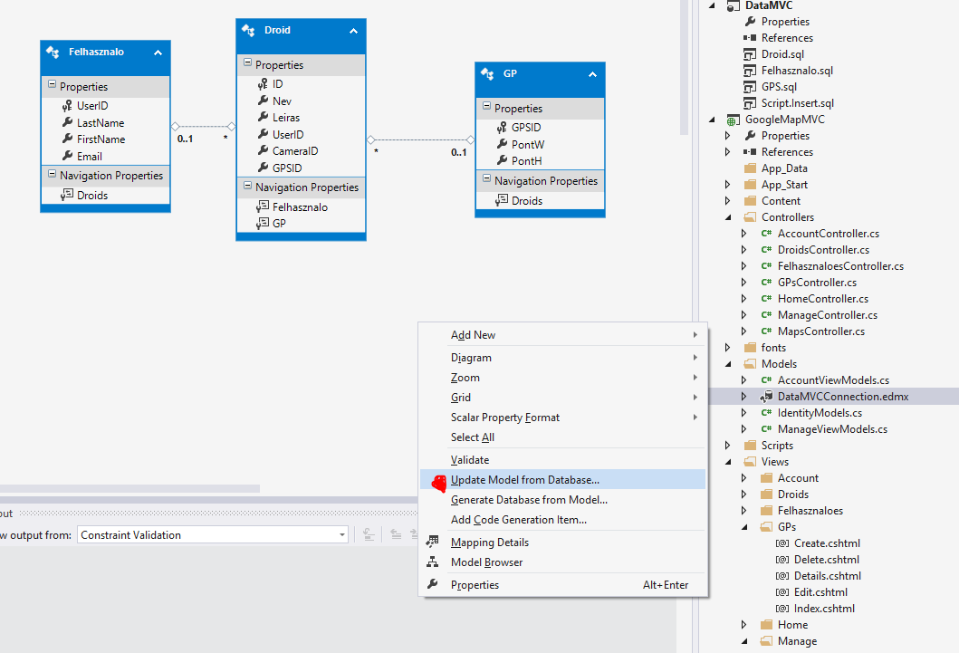Click the Scripts folder icon
Screen dimensions: 959x653
[x=750, y=445]
